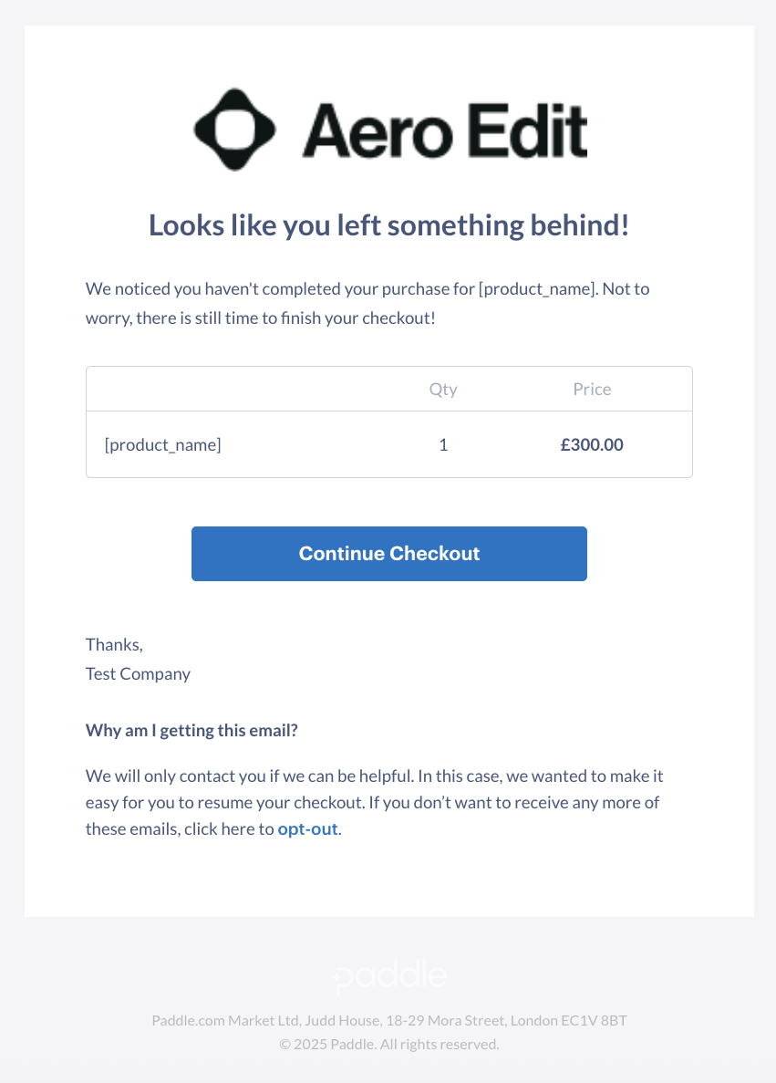776x1083 pixels.
Task: Click the quantity value 1
Action: (x=443, y=445)
